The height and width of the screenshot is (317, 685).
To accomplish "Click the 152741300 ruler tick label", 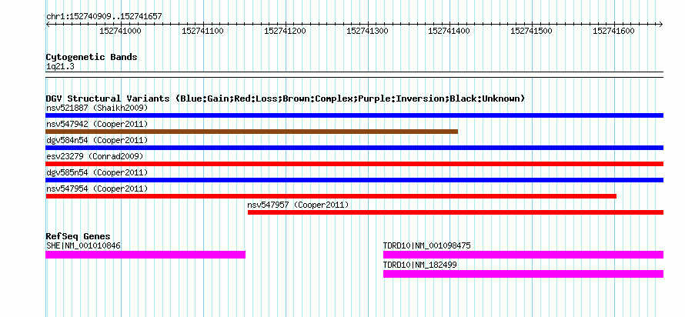I will click(x=367, y=31).
